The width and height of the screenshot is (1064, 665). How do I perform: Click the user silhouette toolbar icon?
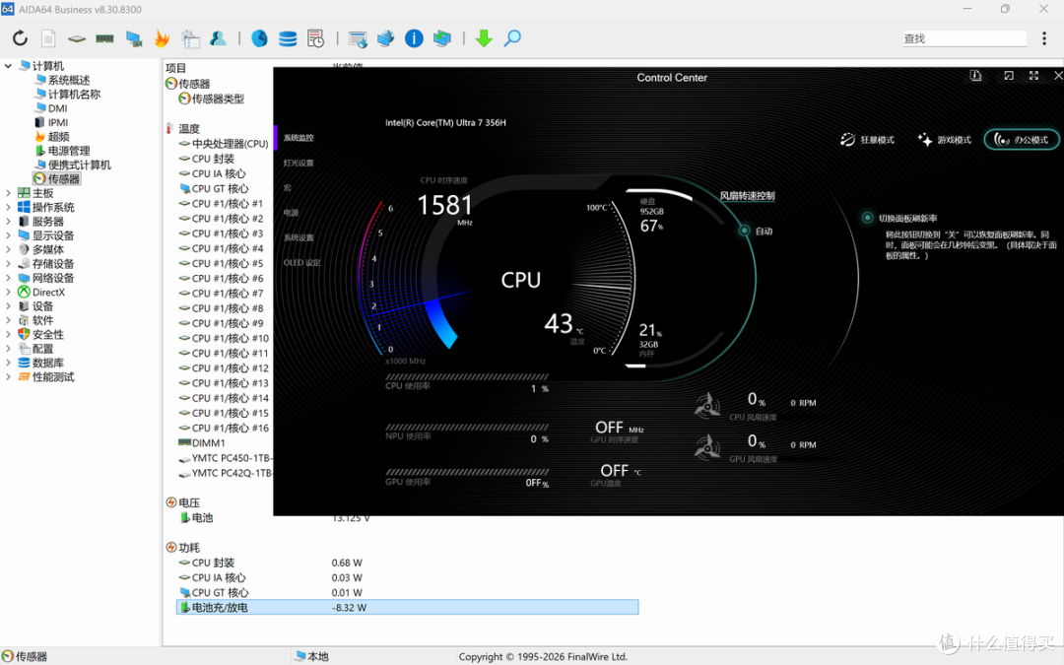coord(218,38)
